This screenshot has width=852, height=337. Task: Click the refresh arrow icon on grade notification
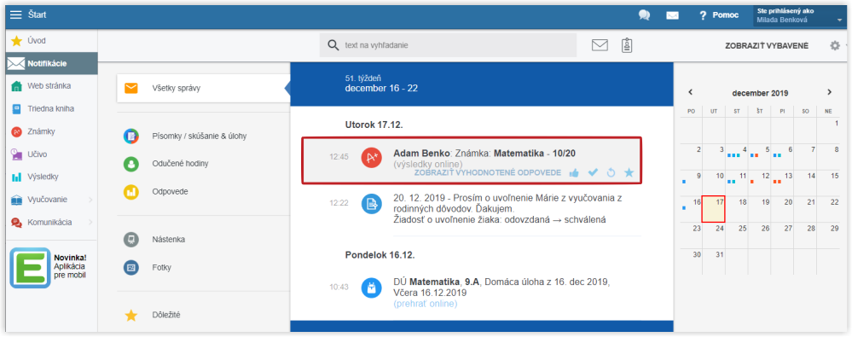coord(611,173)
